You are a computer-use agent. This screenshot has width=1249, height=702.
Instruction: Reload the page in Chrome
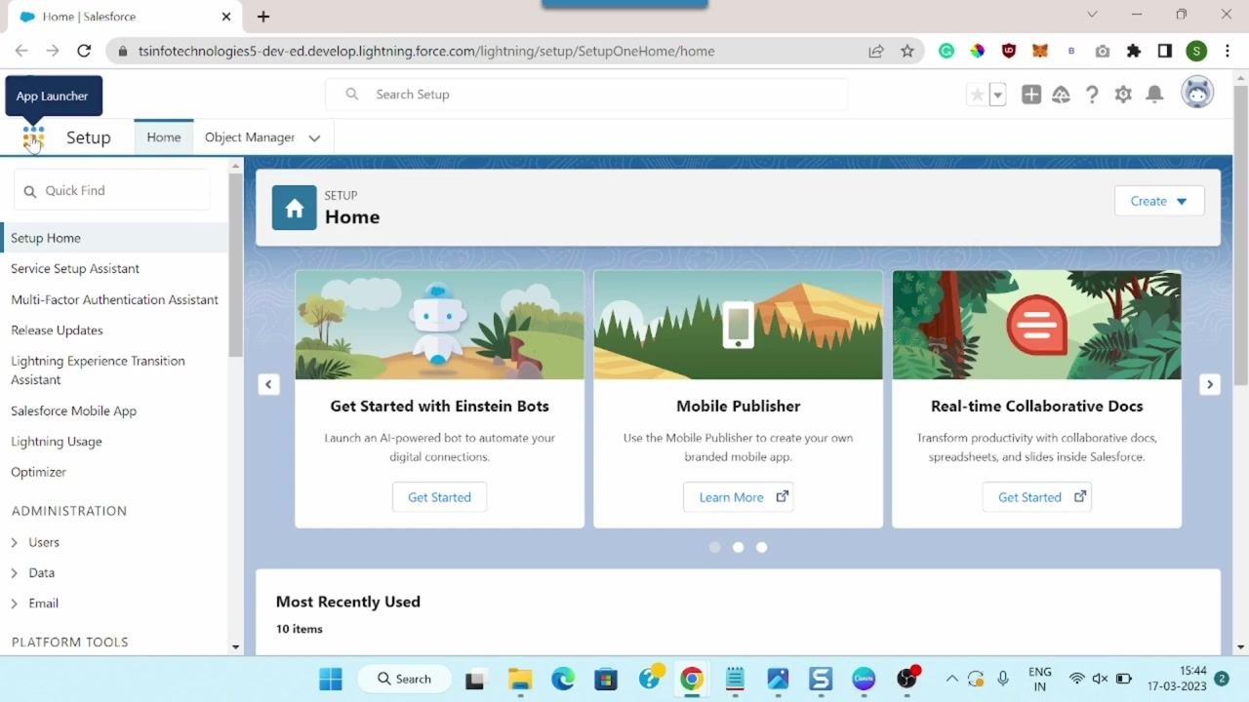[84, 51]
